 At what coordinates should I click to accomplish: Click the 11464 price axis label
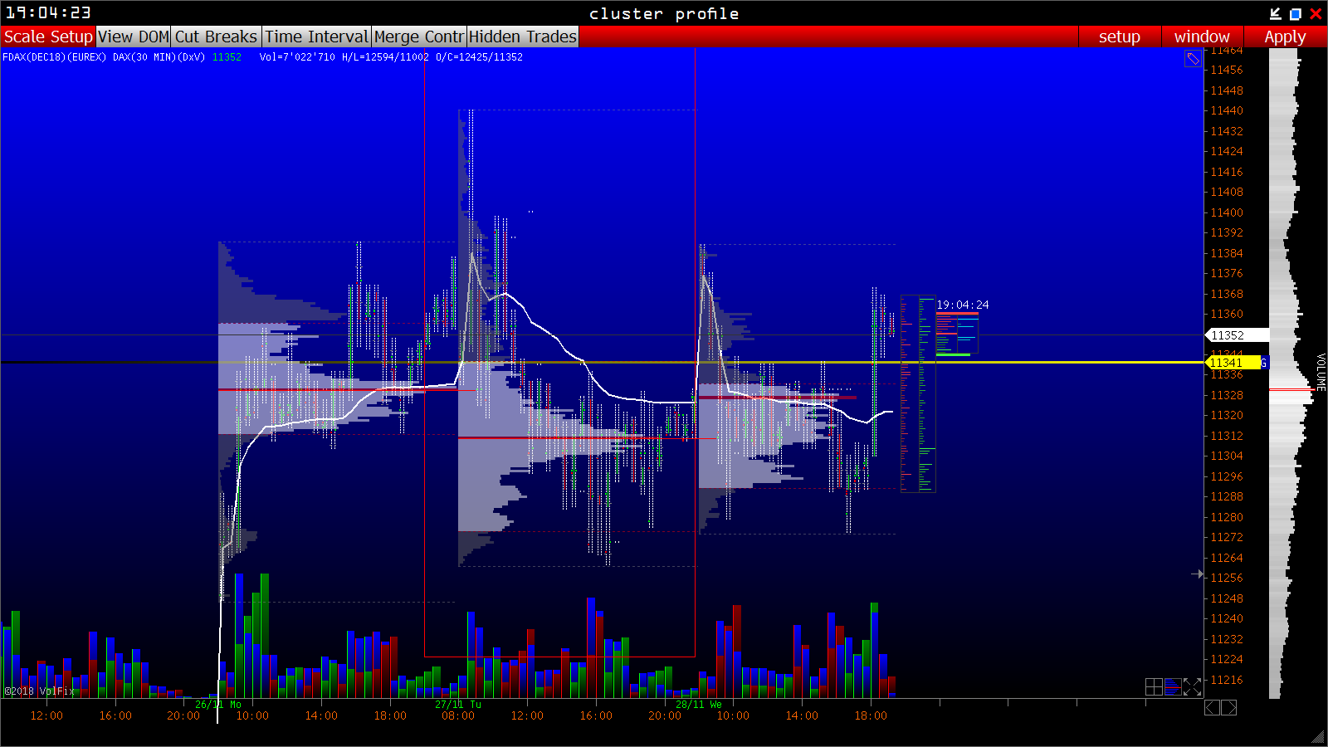pos(1227,51)
